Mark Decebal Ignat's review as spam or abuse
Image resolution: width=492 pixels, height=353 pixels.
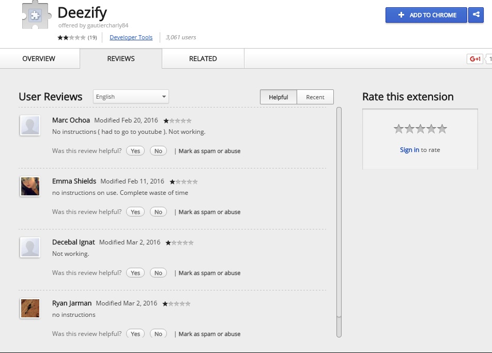pyautogui.click(x=209, y=273)
